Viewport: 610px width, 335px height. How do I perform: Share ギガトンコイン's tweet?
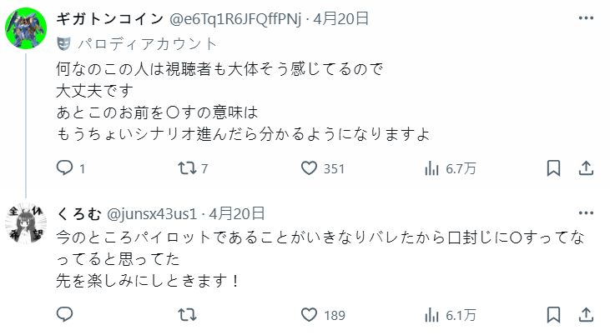tap(586, 168)
